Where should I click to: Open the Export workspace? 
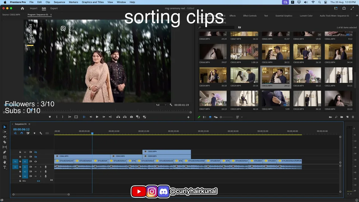pyautogui.click(x=54, y=8)
